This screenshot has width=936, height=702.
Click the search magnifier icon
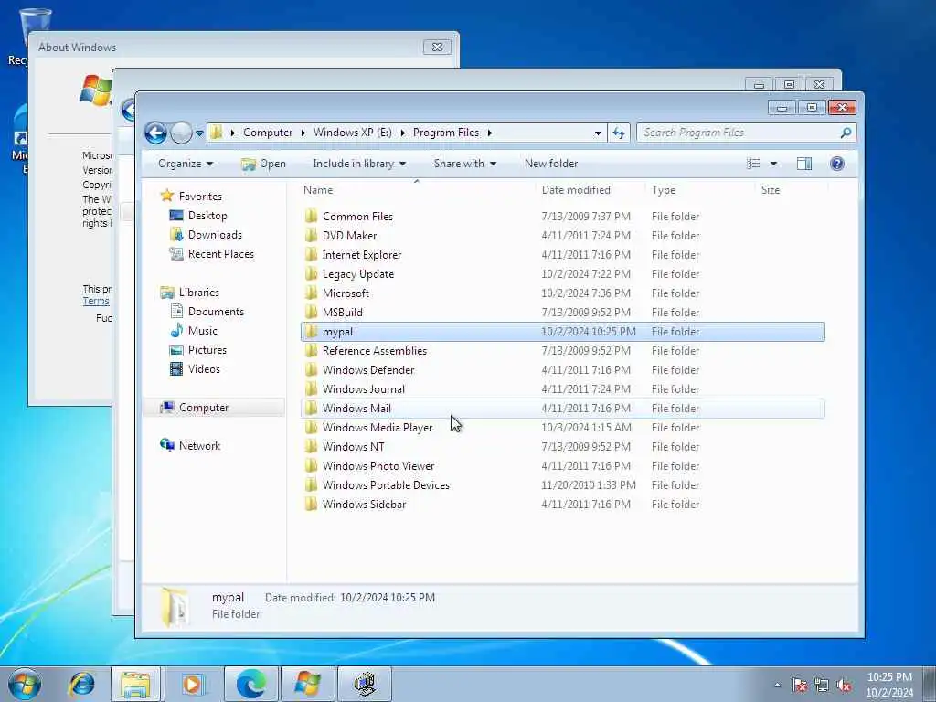[x=846, y=133]
